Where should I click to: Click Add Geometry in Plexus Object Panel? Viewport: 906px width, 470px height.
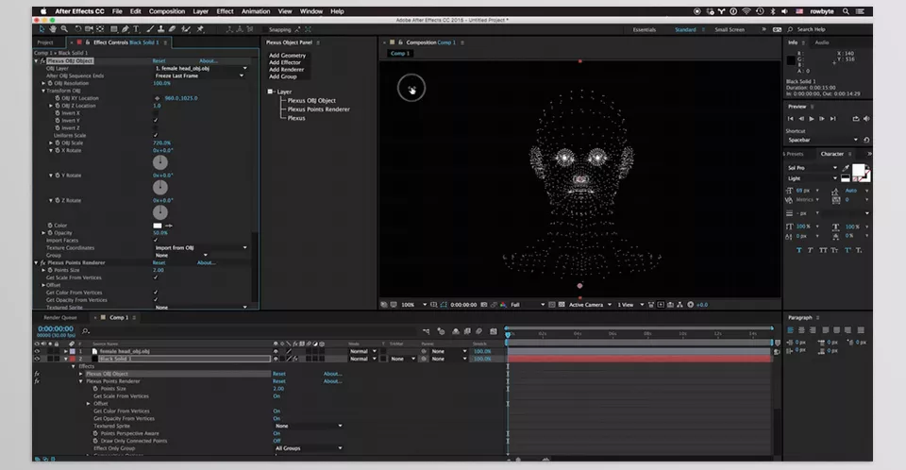287,56
